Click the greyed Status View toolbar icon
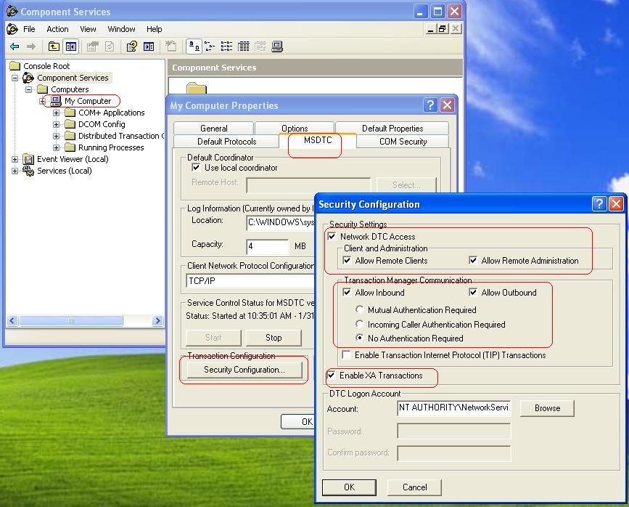Image resolution: width=629 pixels, height=507 pixels. (x=260, y=46)
